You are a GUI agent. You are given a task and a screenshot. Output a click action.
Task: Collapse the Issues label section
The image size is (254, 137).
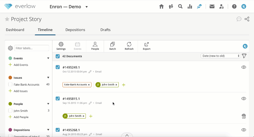(x=48, y=78)
